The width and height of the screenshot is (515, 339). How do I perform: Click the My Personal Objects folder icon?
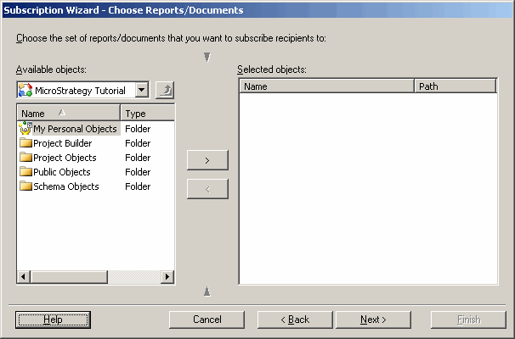click(x=25, y=129)
